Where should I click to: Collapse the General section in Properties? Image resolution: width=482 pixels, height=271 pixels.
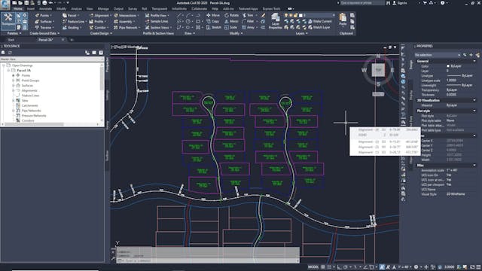point(474,61)
